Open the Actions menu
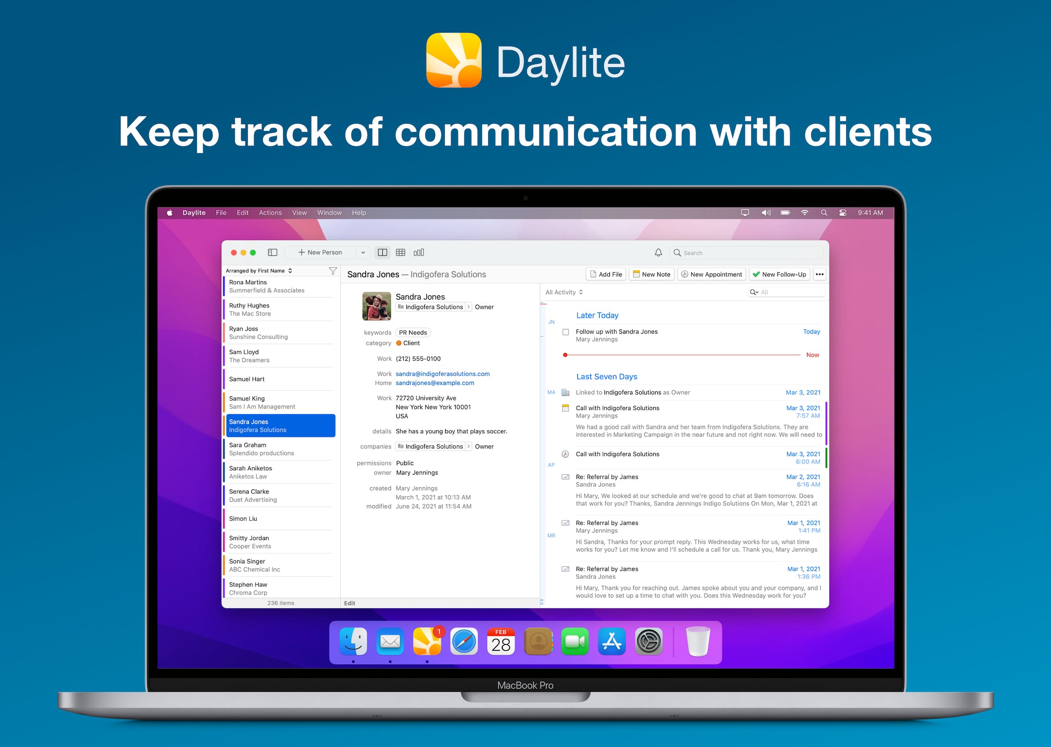The image size is (1051, 747). (x=270, y=213)
